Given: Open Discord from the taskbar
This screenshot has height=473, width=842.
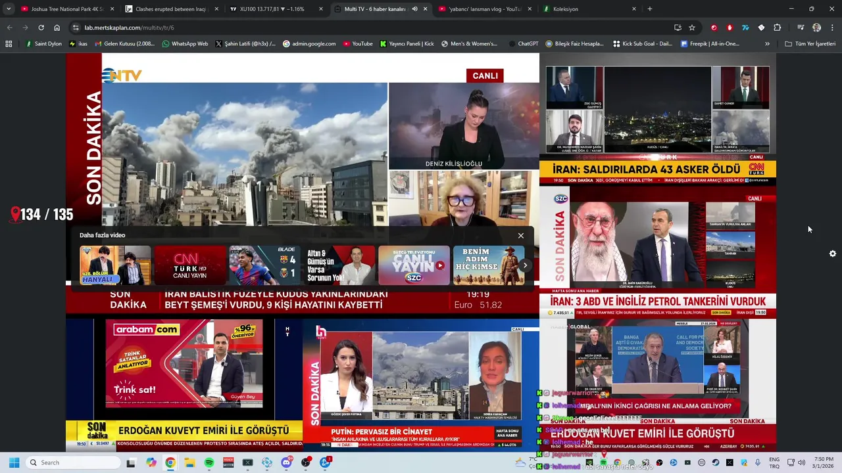Looking at the screenshot, I should [x=286, y=462].
